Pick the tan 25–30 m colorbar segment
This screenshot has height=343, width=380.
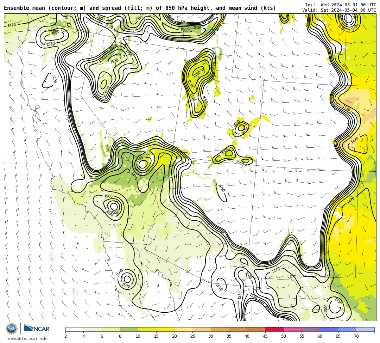point(202,329)
